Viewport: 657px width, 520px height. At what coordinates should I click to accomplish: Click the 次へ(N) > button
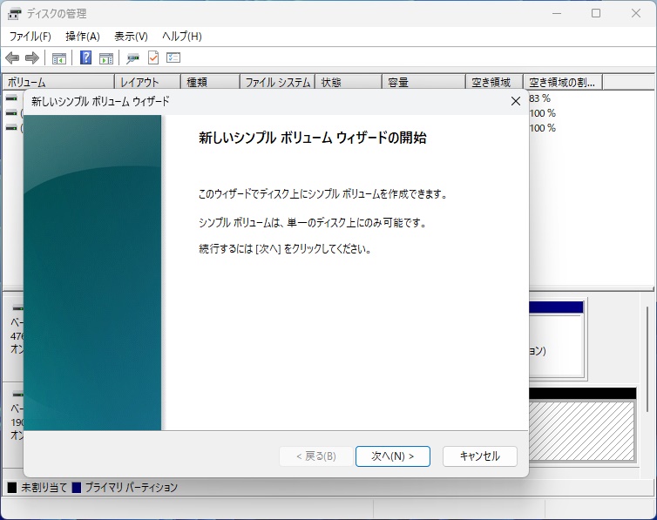392,456
